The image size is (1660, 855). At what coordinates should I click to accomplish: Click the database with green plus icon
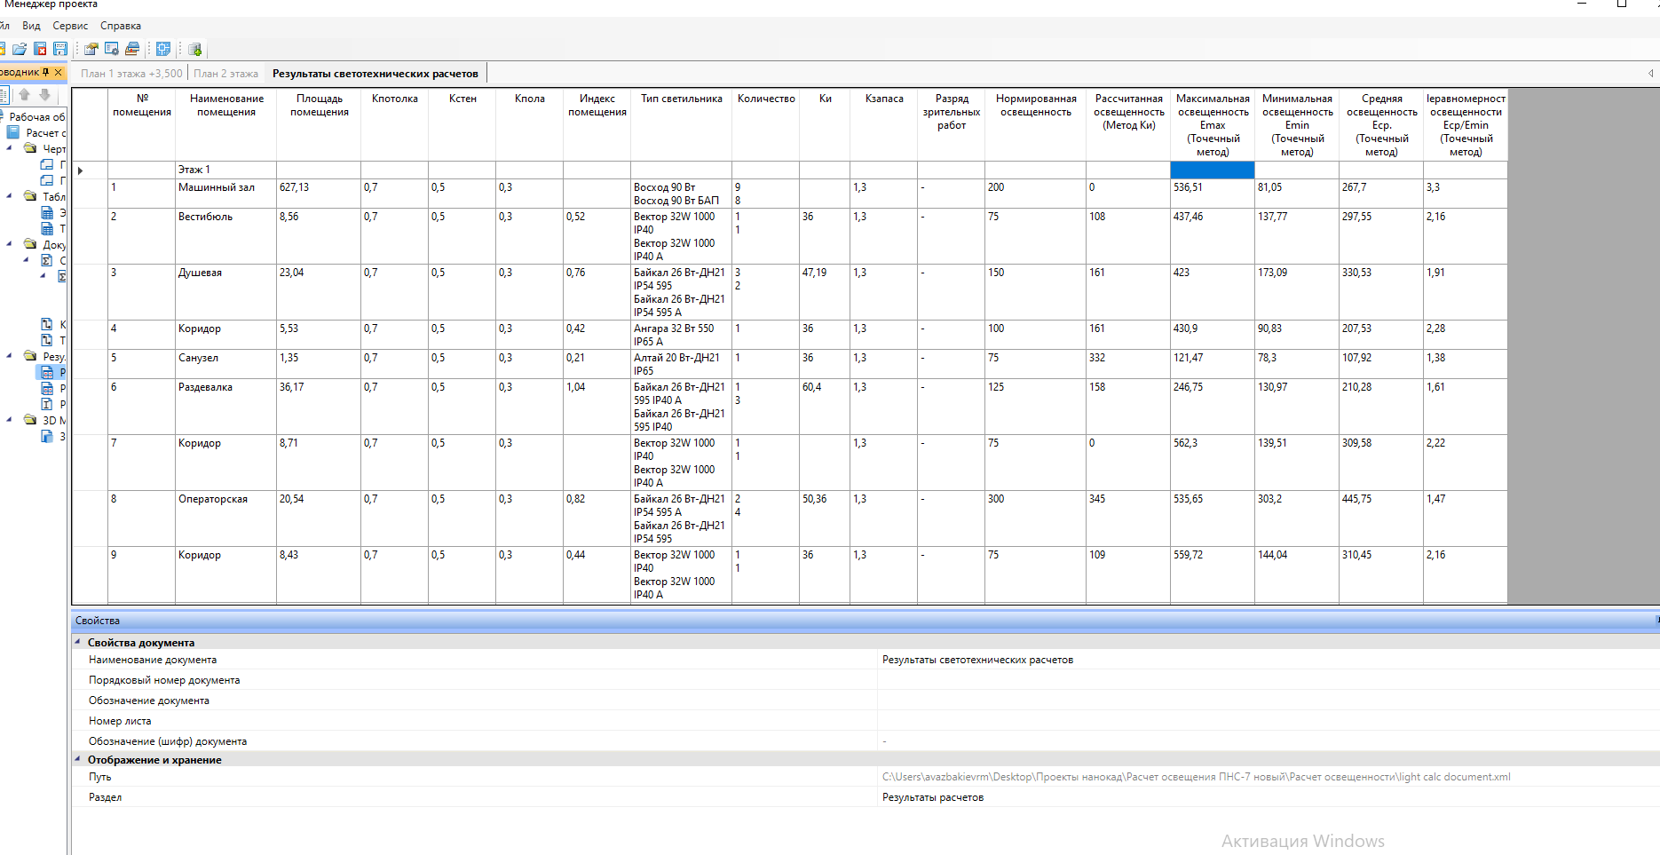(x=195, y=49)
